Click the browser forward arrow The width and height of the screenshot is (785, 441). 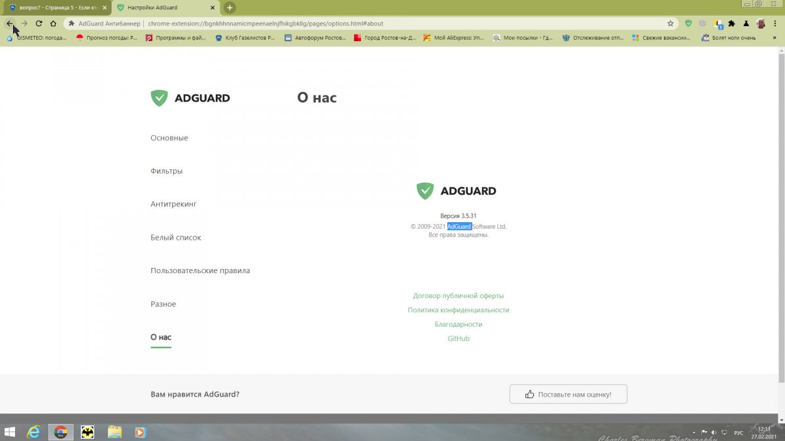[x=24, y=24]
